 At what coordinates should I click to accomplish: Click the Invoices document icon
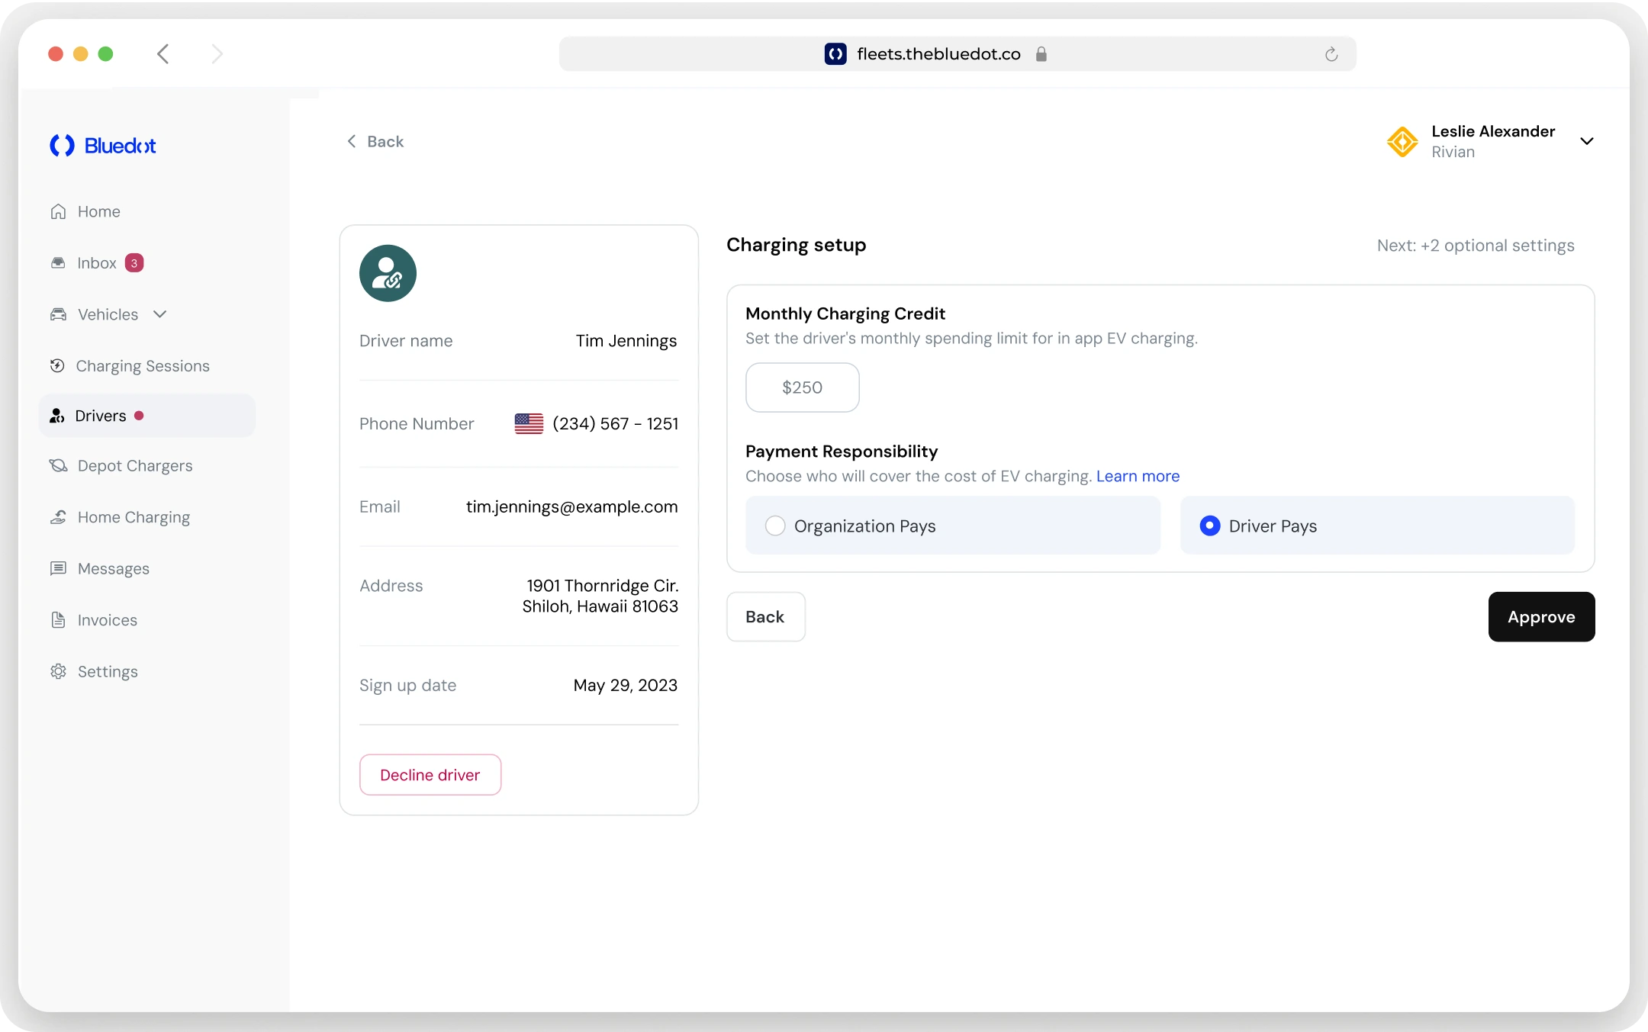pos(58,620)
